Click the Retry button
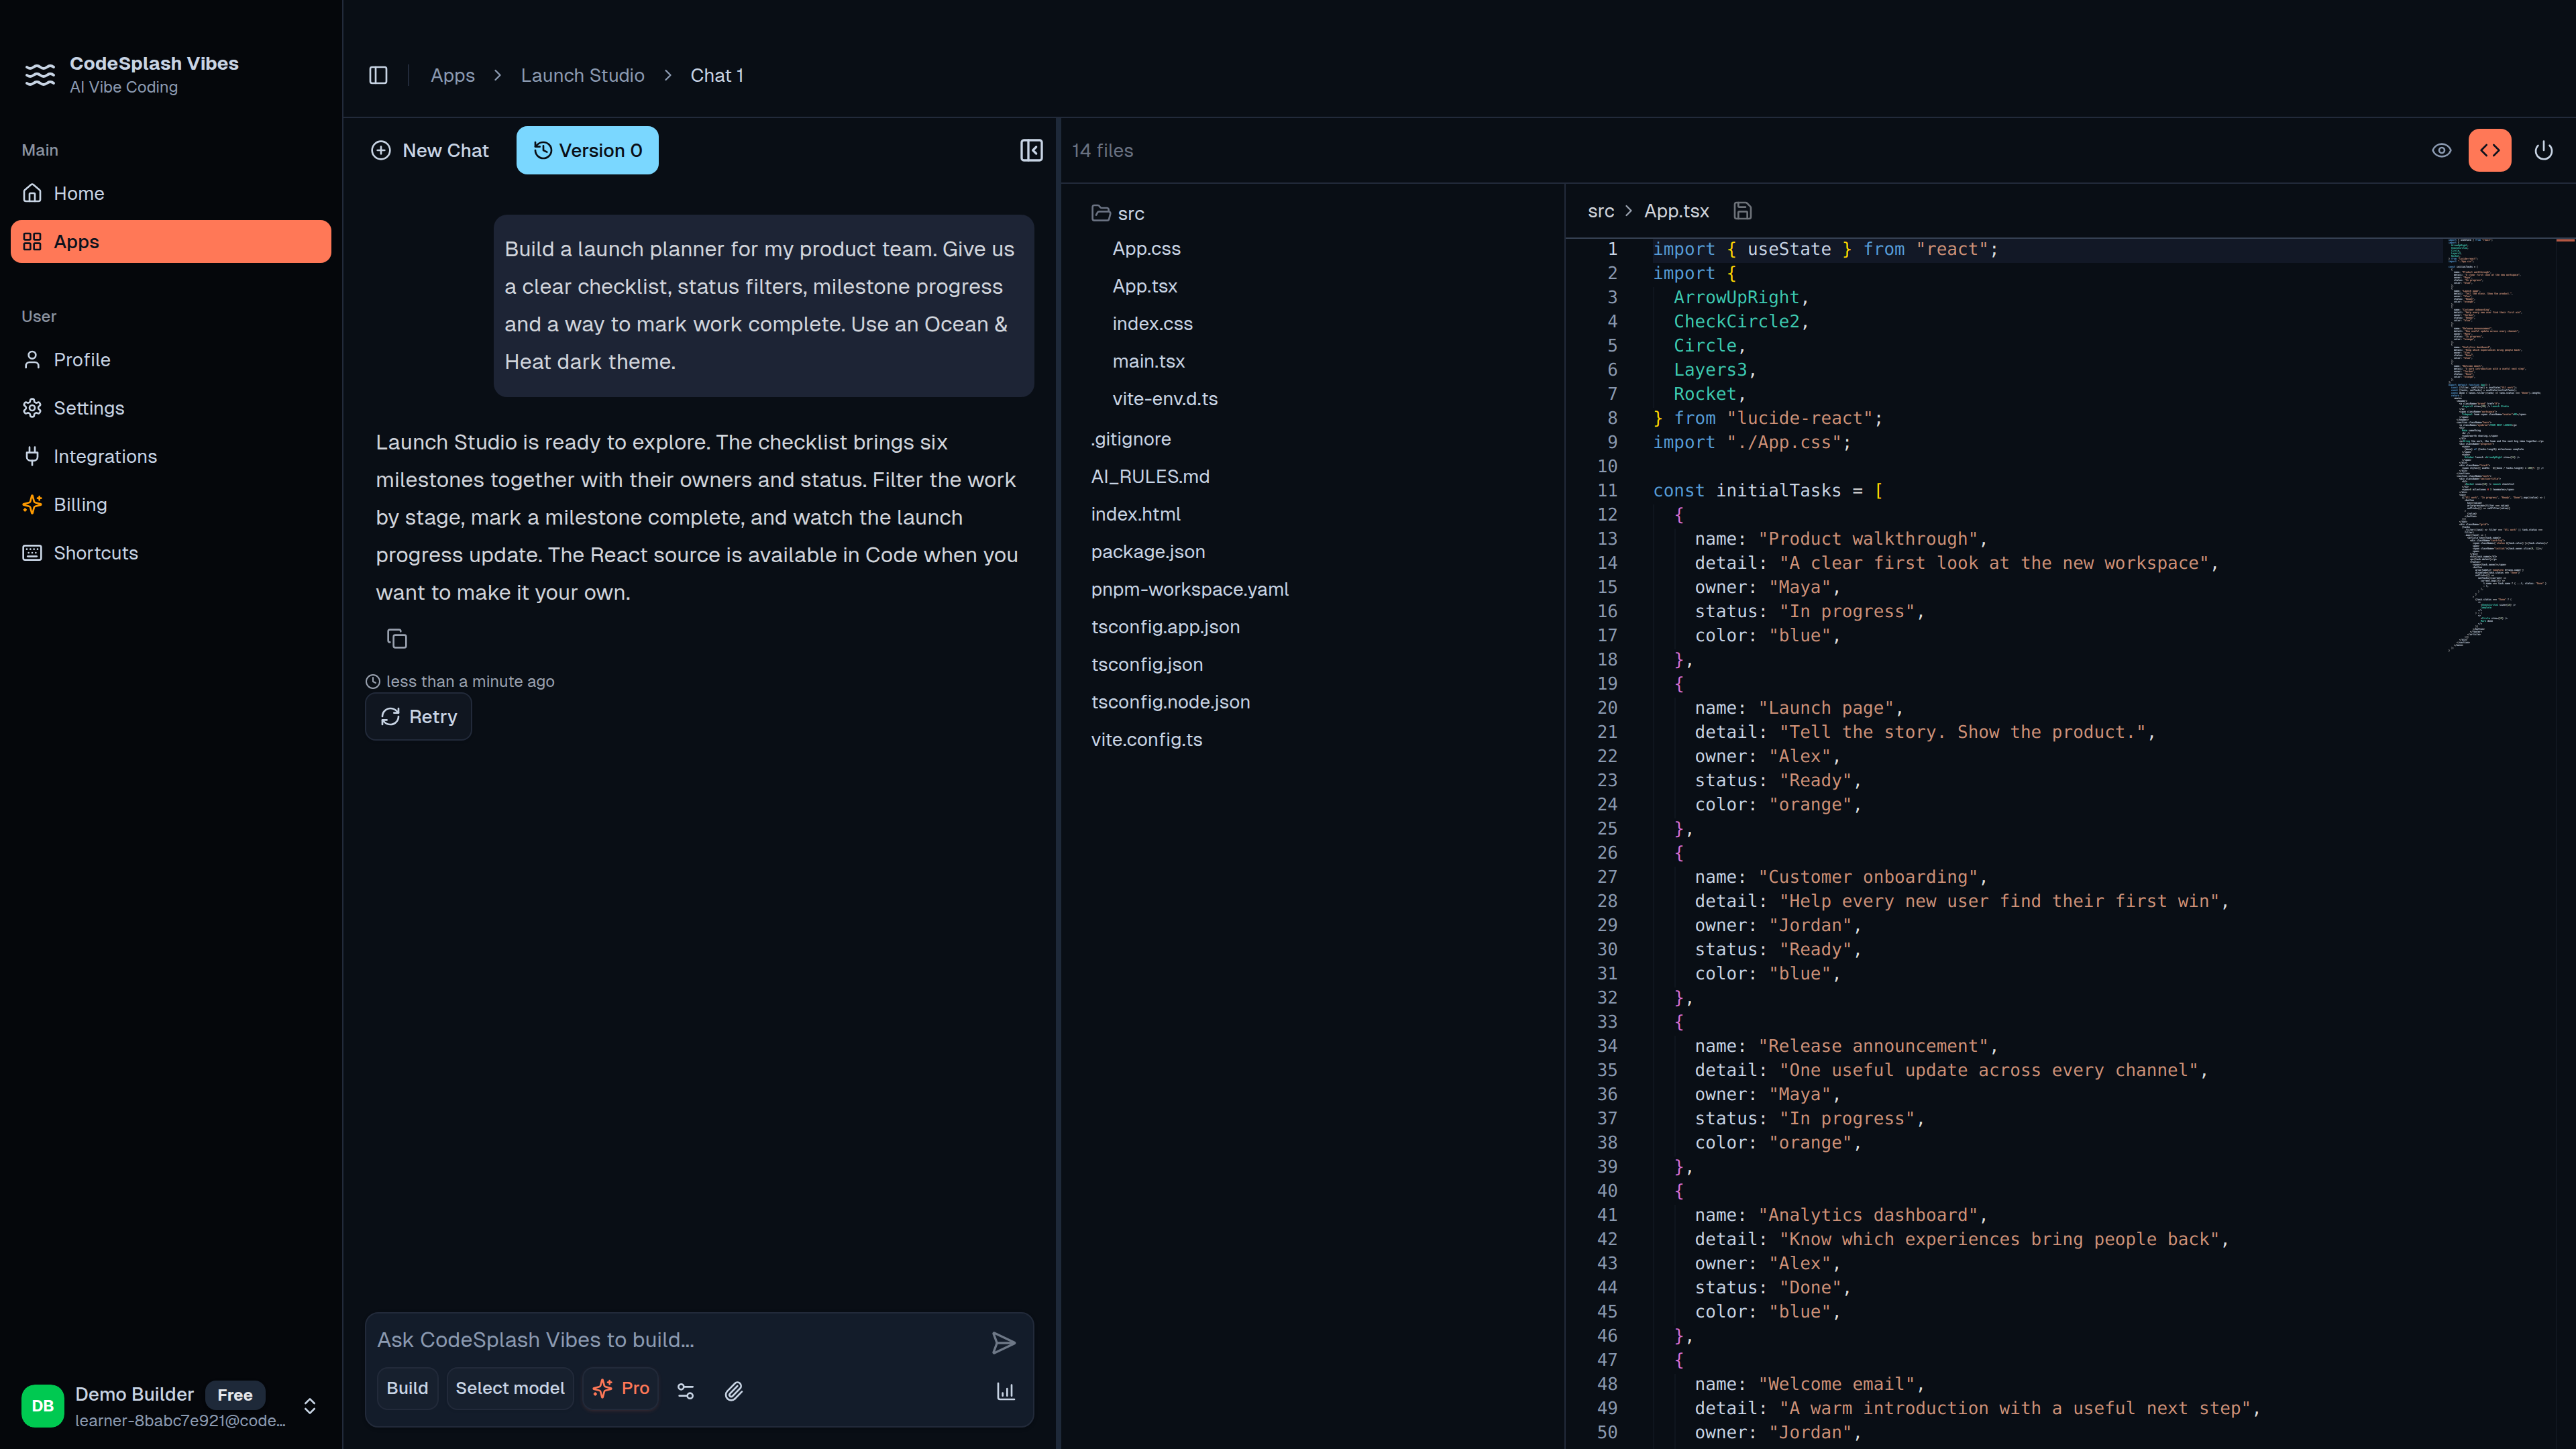Image resolution: width=2576 pixels, height=1449 pixels. tap(418, 716)
